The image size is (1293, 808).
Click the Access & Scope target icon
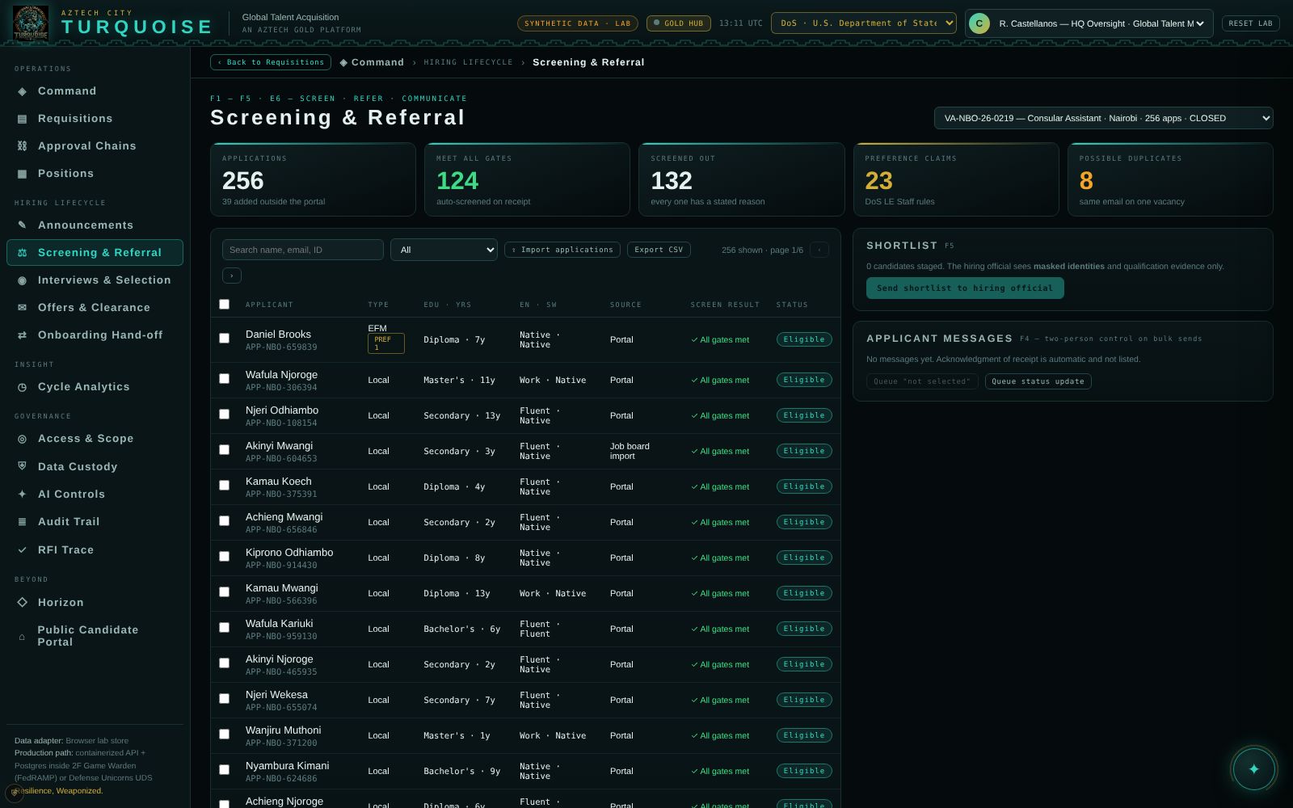pyautogui.click(x=22, y=439)
